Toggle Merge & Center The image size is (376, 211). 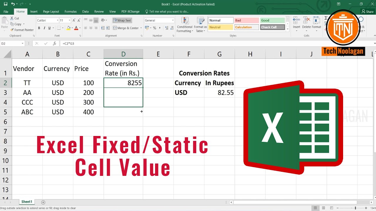(x=125, y=28)
